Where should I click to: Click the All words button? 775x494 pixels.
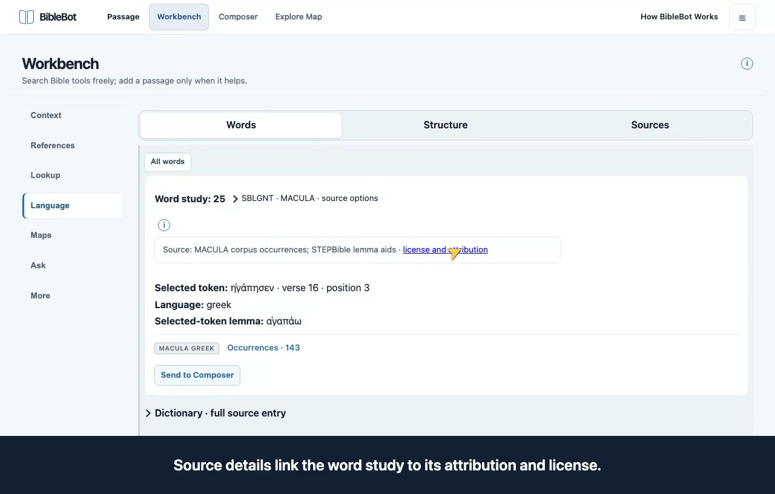[168, 162]
